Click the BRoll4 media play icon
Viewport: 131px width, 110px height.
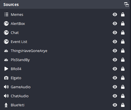[x=6, y=69]
